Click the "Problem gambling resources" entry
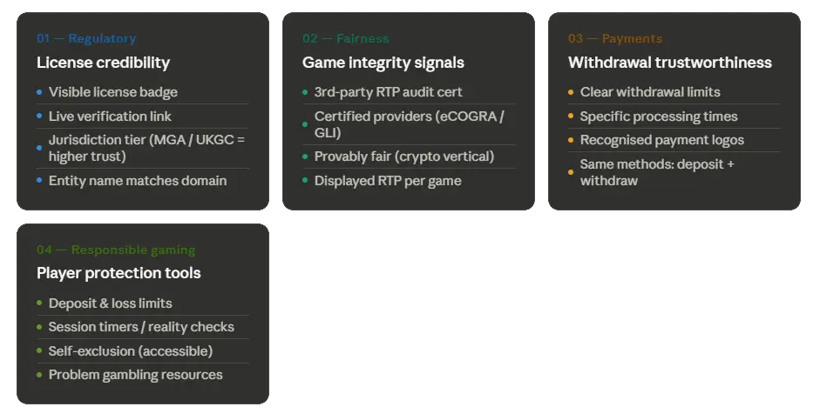The height and width of the screenshot is (420, 813). click(x=135, y=375)
